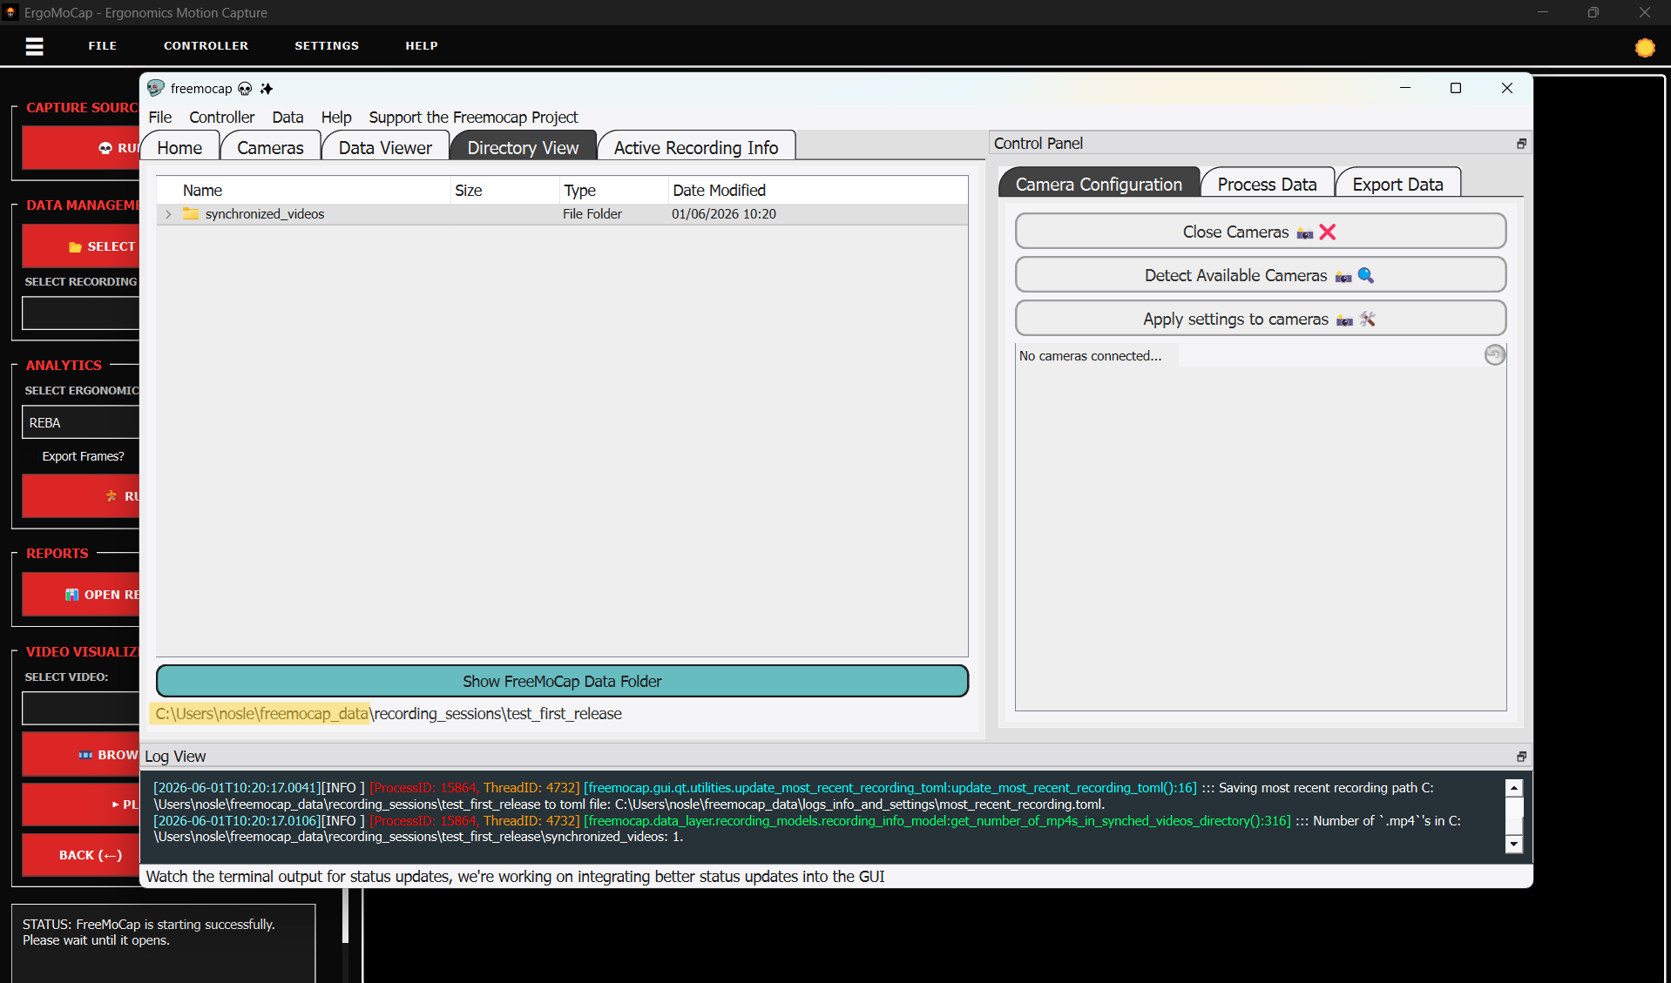Expand the synchronized_videos folder tree arrow
This screenshot has width=1671, height=983.
[168, 214]
